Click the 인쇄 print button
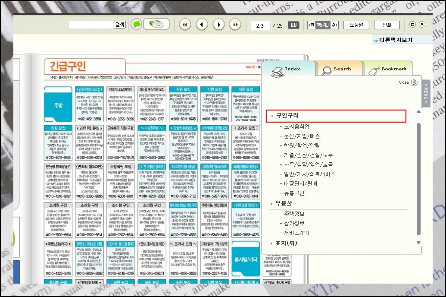 [387, 25]
